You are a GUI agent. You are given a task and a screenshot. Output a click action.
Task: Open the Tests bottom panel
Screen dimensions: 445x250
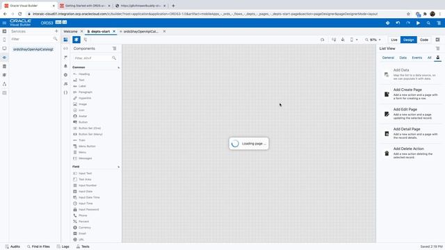tap(83, 247)
